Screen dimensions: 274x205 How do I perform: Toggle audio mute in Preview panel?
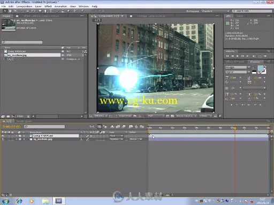254,56
